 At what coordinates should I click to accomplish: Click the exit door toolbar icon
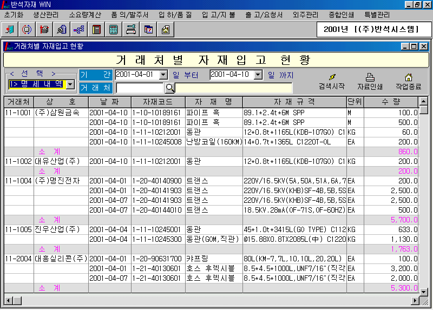10,29
